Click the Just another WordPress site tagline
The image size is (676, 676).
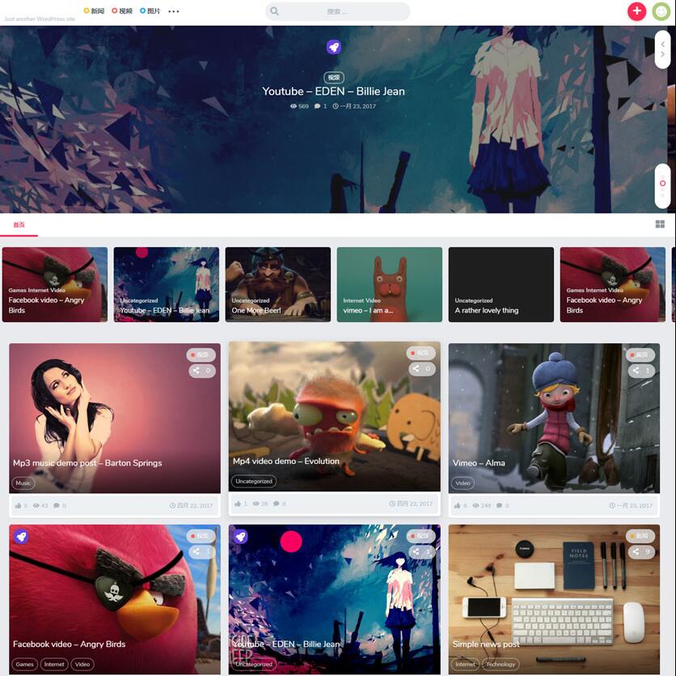pyautogui.click(x=40, y=19)
